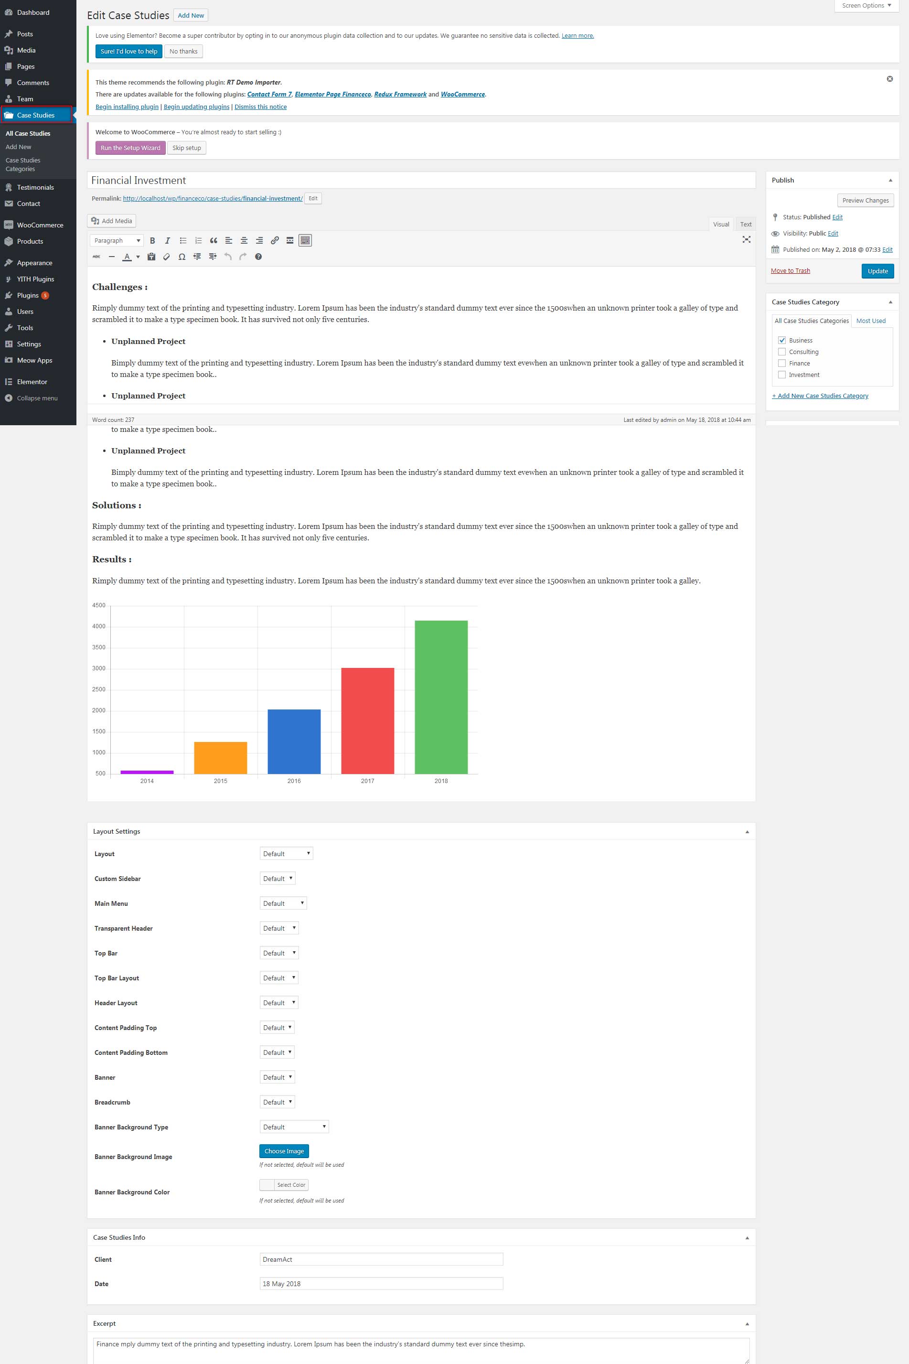Image resolution: width=909 pixels, height=1364 pixels.
Task: Click Choose Image for banner background
Action: (x=284, y=1151)
